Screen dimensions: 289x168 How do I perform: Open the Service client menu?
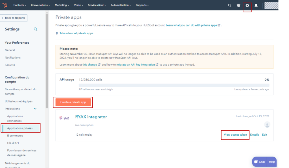coord(97,5)
